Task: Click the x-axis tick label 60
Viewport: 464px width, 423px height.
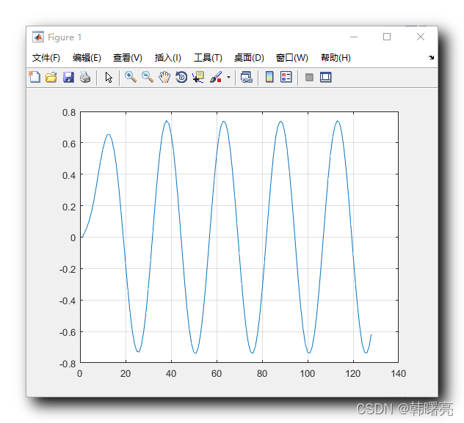Action: (x=217, y=374)
